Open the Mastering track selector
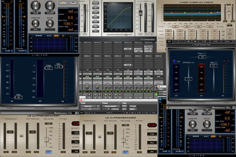This screenshot has height=157, width=236. (x=88, y=106)
